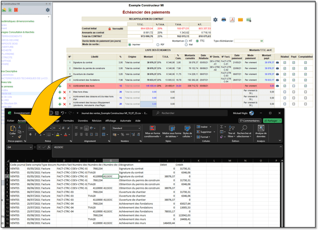Undo the last action in Excel

[62, 113]
